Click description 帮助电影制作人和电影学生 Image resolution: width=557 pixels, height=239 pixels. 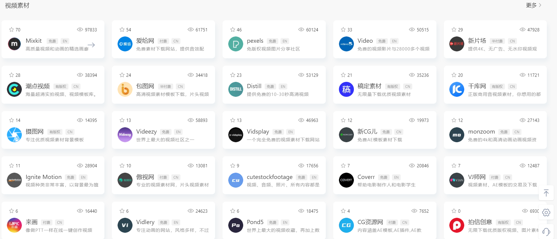[386, 185]
